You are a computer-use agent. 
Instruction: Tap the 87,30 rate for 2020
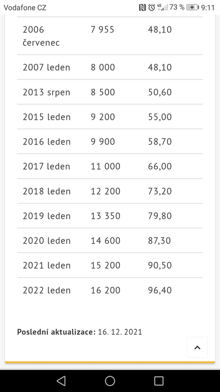(x=159, y=240)
